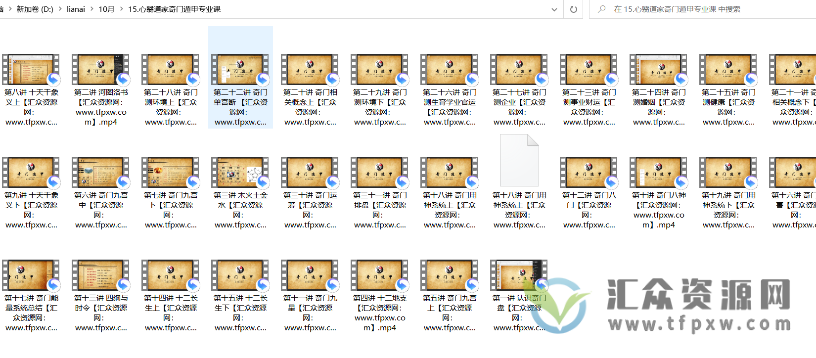Open the blank-icon 第十八讲 奇门用神系统上 file
This screenshot has width=816, height=358.
point(519,161)
